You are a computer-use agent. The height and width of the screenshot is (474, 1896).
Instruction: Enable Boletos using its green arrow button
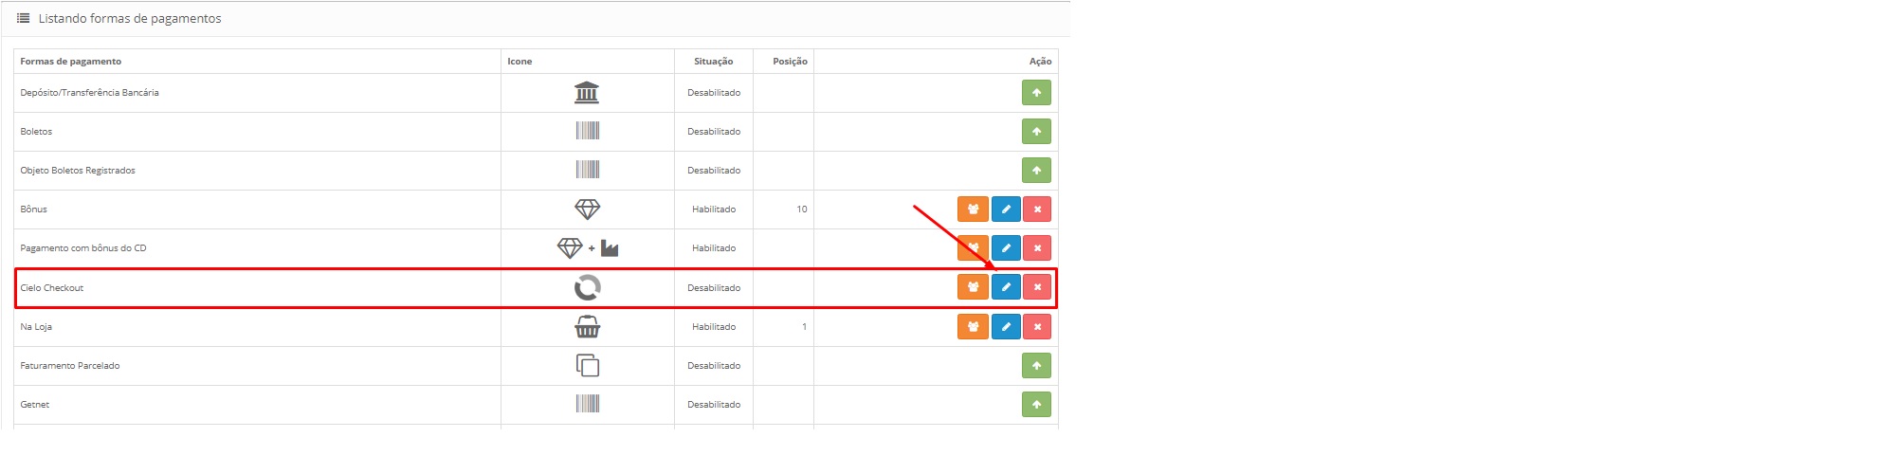(1036, 132)
